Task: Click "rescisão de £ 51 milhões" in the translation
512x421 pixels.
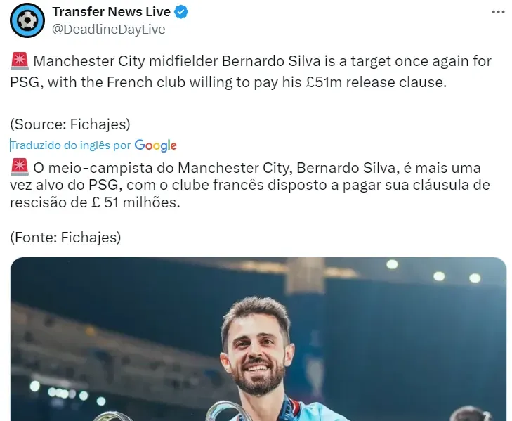Action: tap(95, 202)
